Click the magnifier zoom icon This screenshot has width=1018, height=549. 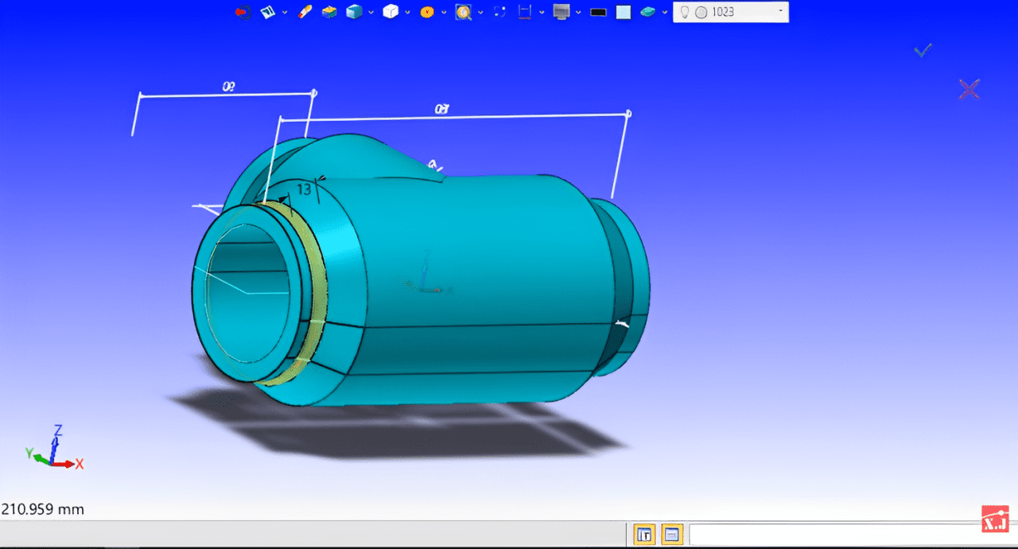(463, 12)
